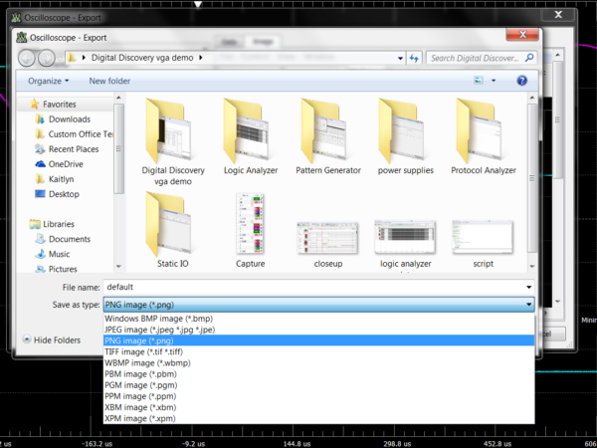
Task: Select Custom Office Templates folder in sidebar
Action: point(81,134)
